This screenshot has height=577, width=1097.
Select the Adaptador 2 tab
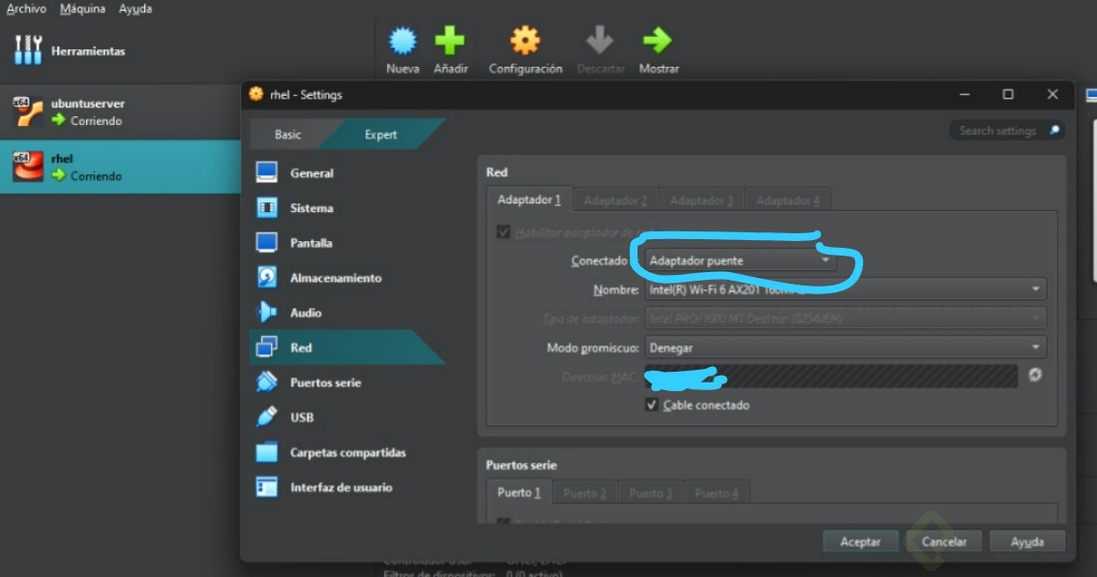(x=615, y=200)
